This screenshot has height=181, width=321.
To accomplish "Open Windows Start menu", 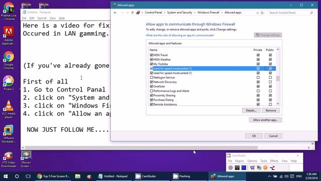I will click(6, 176).
